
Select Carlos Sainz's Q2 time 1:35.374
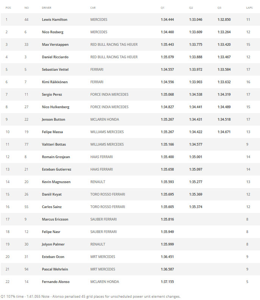coord(196,207)
